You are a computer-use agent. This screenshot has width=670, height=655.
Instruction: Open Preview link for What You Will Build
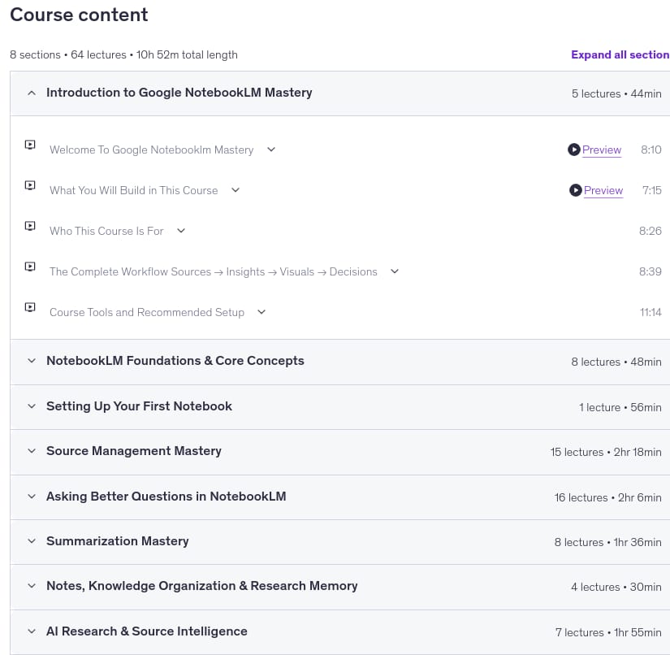[x=603, y=191]
